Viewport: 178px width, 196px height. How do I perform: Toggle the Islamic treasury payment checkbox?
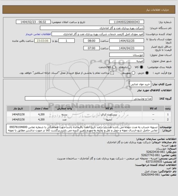click(x=112, y=73)
